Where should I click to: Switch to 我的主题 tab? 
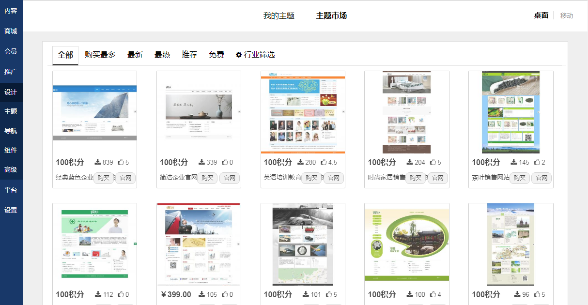(279, 15)
